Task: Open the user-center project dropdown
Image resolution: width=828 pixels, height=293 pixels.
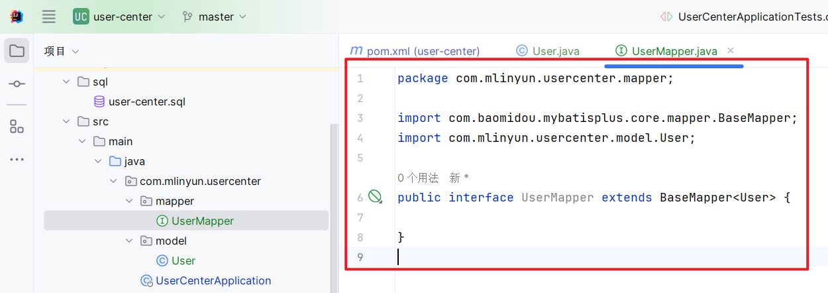Action: [x=119, y=17]
